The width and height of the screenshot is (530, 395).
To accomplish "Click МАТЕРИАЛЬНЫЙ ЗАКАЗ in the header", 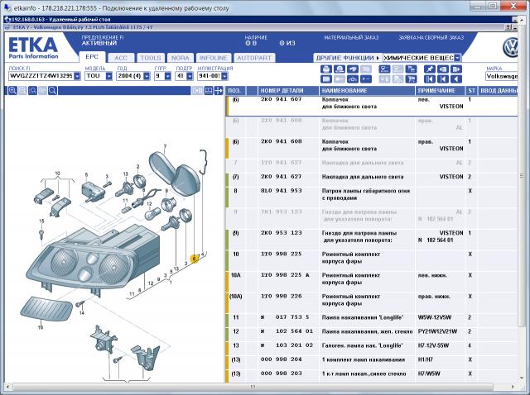I will point(351,37).
